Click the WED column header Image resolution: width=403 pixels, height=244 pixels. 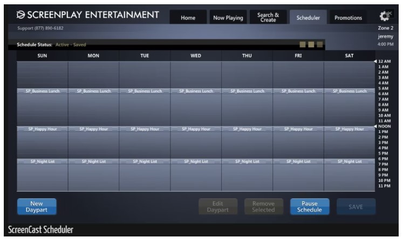(x=196, y=55)
